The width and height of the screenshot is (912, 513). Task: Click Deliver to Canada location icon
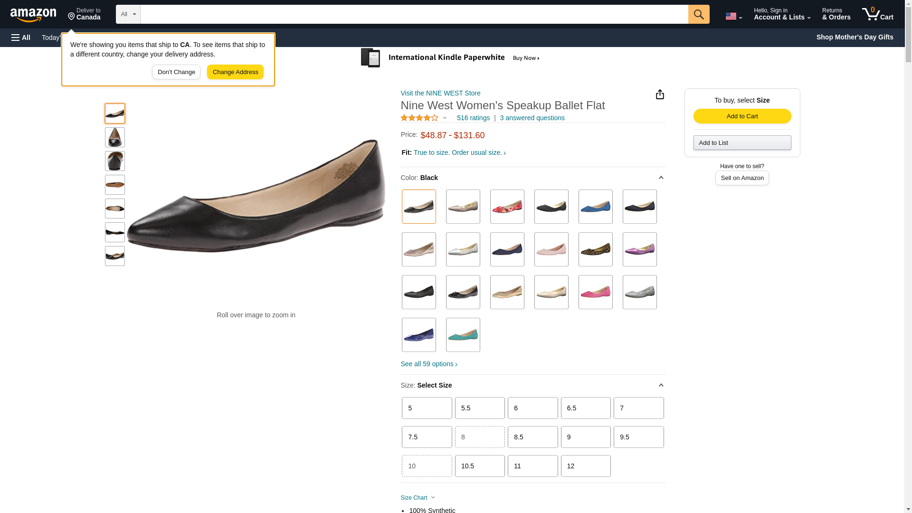pyautogui.click(x=71, y=17)
